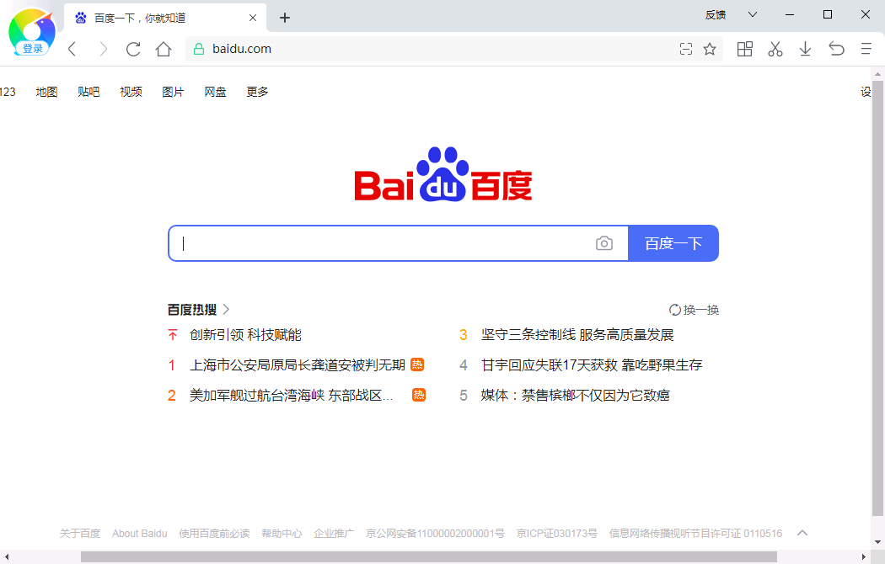
Task: Open a new tab with plus icon
Action: coord(285,18)
